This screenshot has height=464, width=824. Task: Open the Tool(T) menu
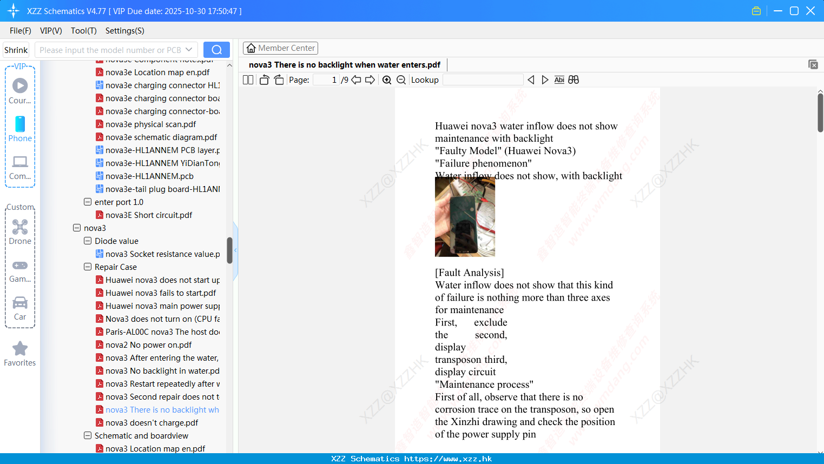point(84,31)
